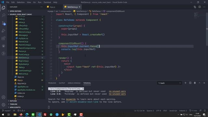This screenshot has width=208, height=117.
Task: Split the terminal panel
Action: pyautogui.click(x=190, y=83)
